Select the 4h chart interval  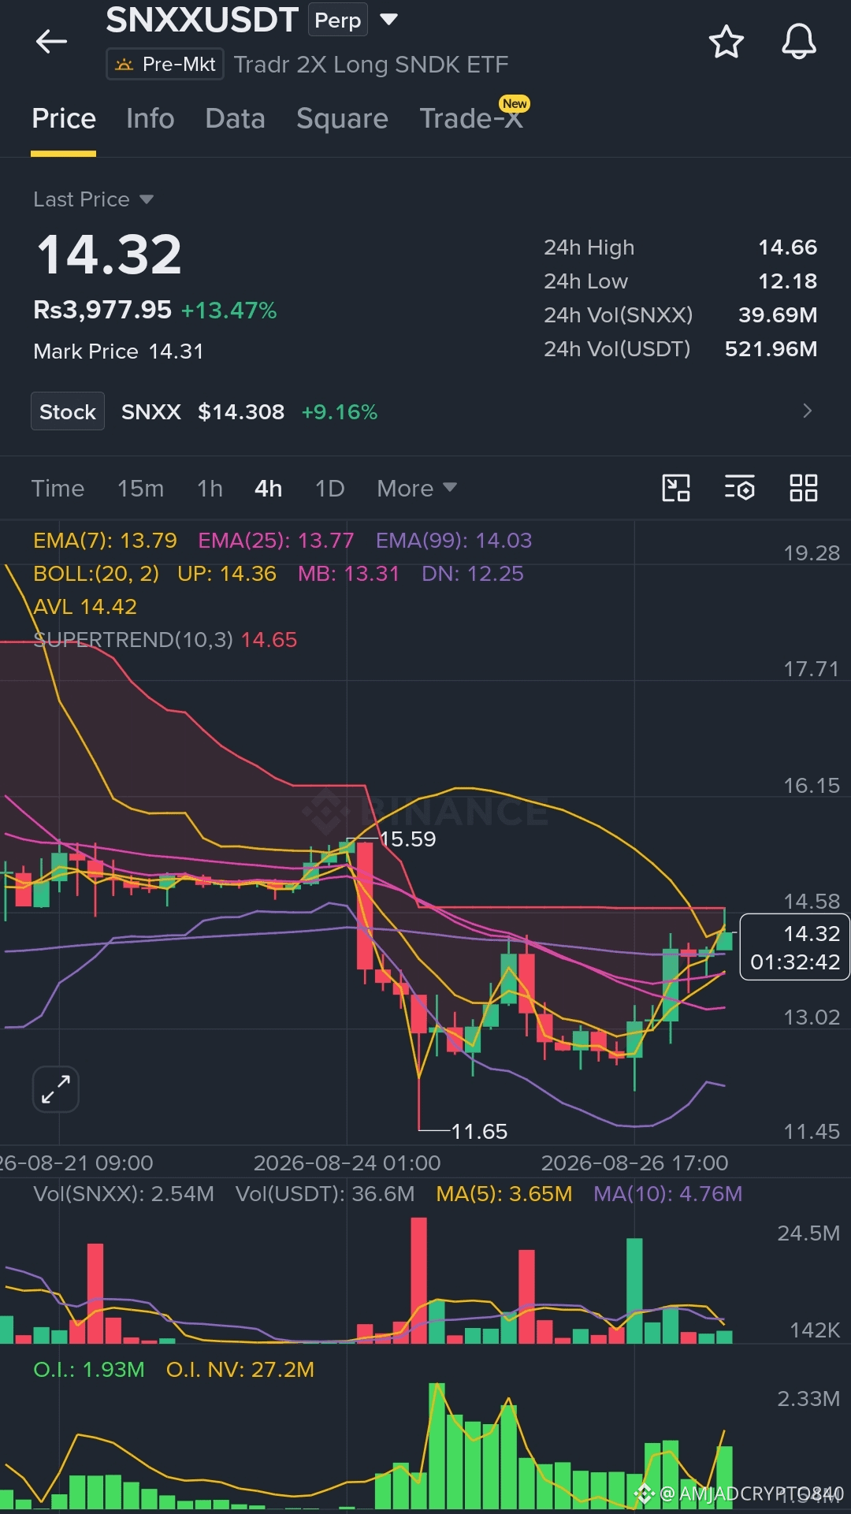pos(268,489)
